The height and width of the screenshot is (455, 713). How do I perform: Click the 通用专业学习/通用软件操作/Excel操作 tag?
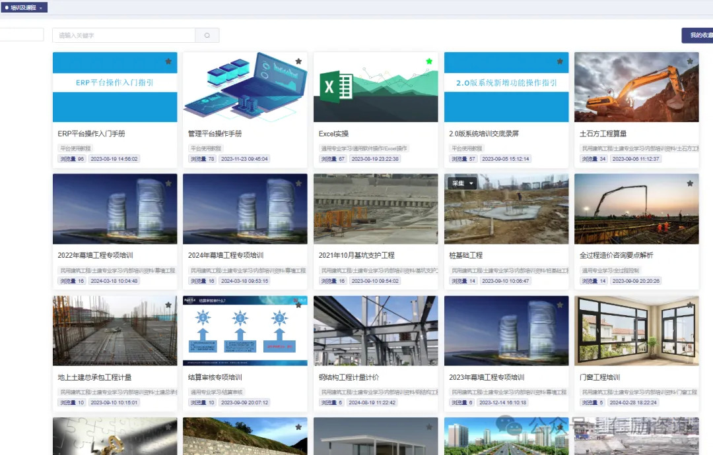(364, 148)
